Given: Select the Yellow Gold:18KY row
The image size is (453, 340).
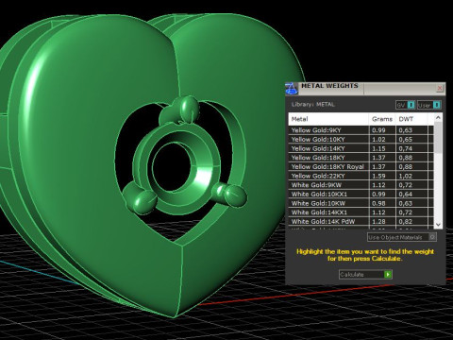Looking at the screenshot, I should pyautogui.click(x=361, y=158).
